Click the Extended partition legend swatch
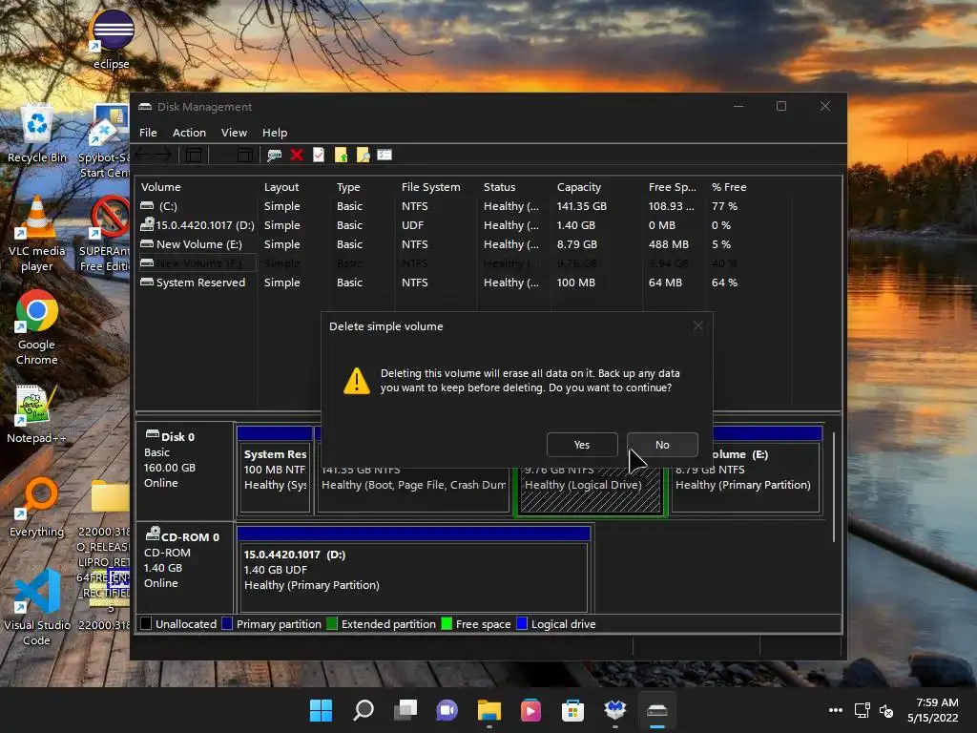Viewport: 977px width, 733px height. 331,624
